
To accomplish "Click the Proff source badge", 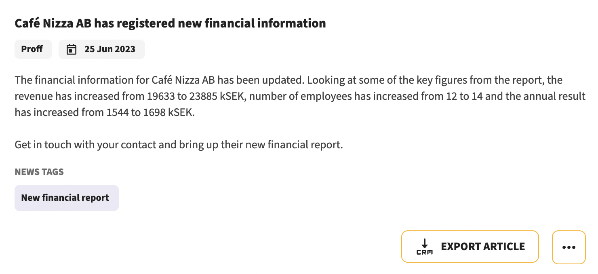I will point(33,49).
